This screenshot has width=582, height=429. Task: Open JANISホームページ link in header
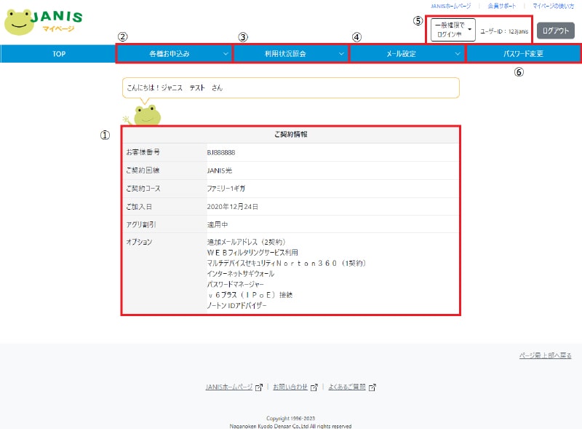coord(450,6)
